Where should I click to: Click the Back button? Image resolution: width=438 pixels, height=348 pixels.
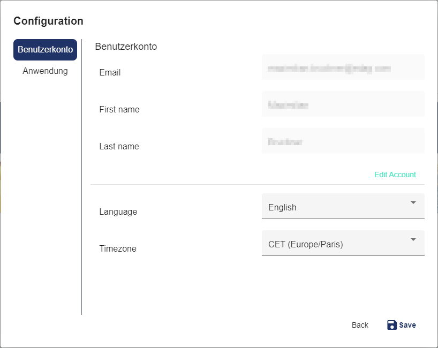pos(360,325)
